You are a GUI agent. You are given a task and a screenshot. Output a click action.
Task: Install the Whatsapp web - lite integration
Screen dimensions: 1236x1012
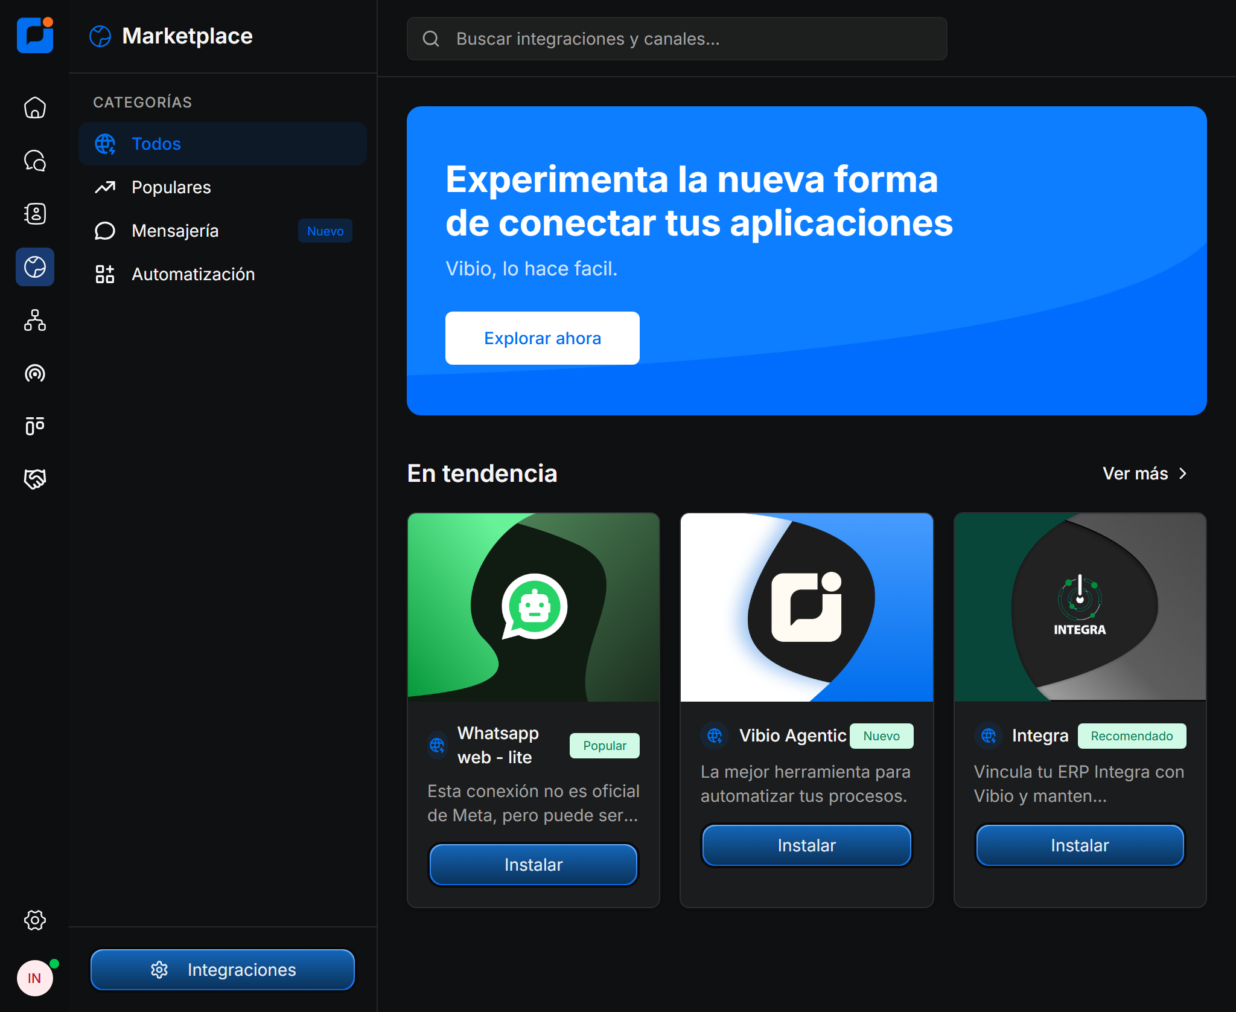(x=533, y=864)
